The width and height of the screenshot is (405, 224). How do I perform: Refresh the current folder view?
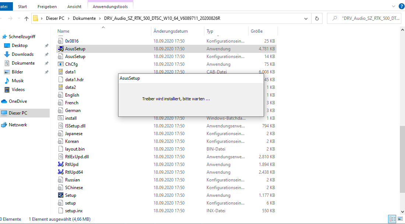coord(317,18)
